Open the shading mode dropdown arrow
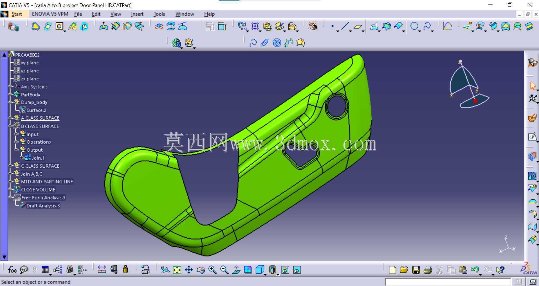 click(x=277, y=275)
